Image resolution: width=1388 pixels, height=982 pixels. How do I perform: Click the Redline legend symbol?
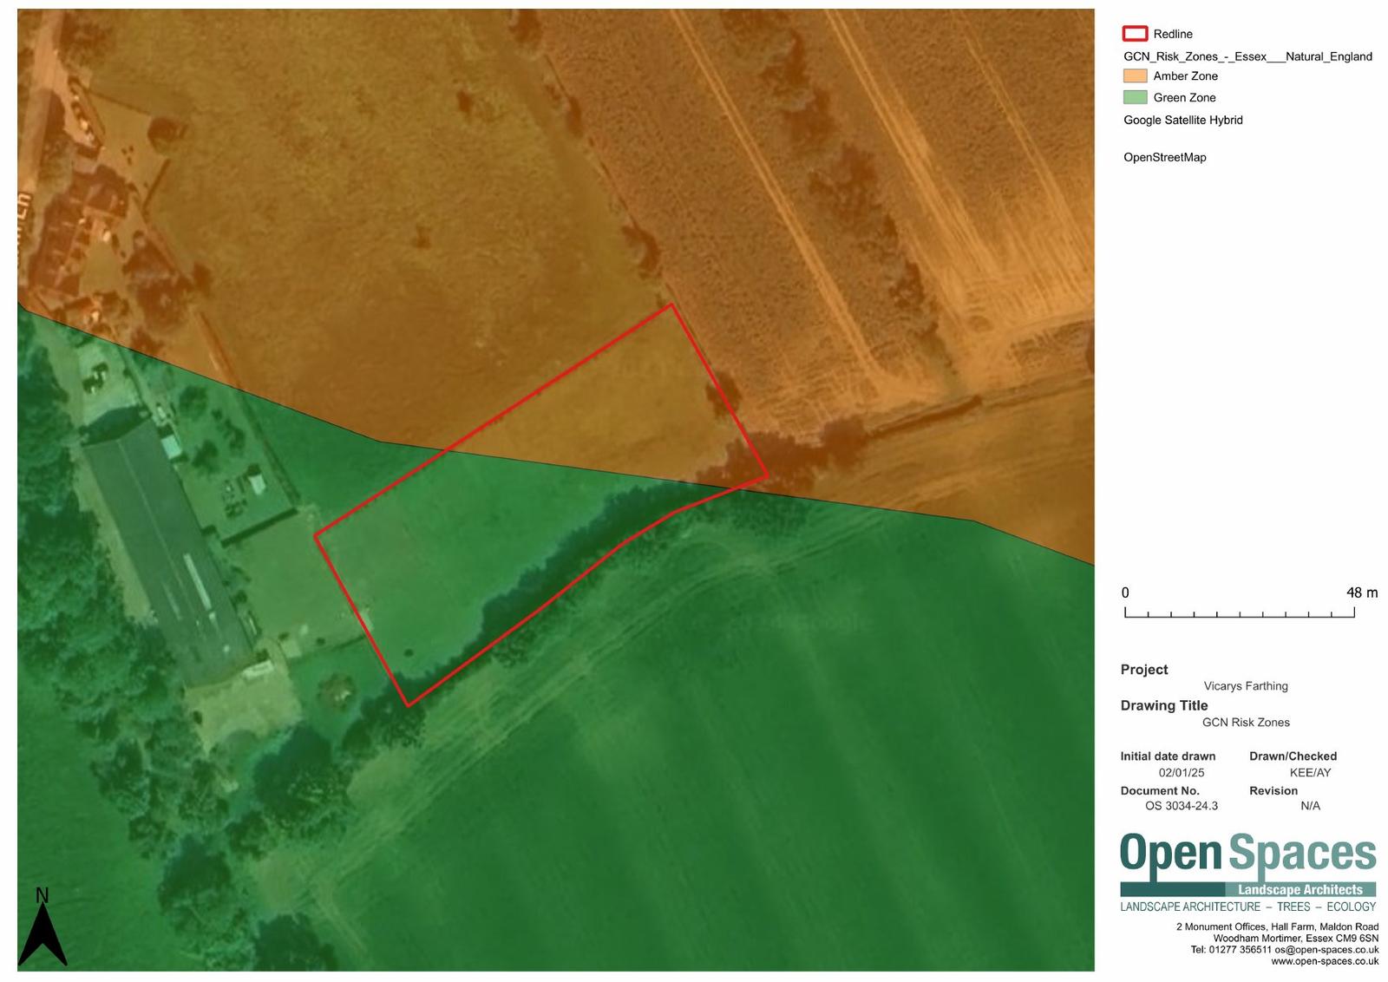[1135, 34]
